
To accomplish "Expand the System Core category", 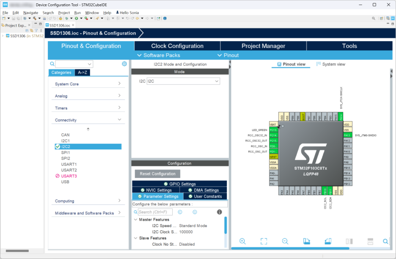I will (x=88, y=84).
